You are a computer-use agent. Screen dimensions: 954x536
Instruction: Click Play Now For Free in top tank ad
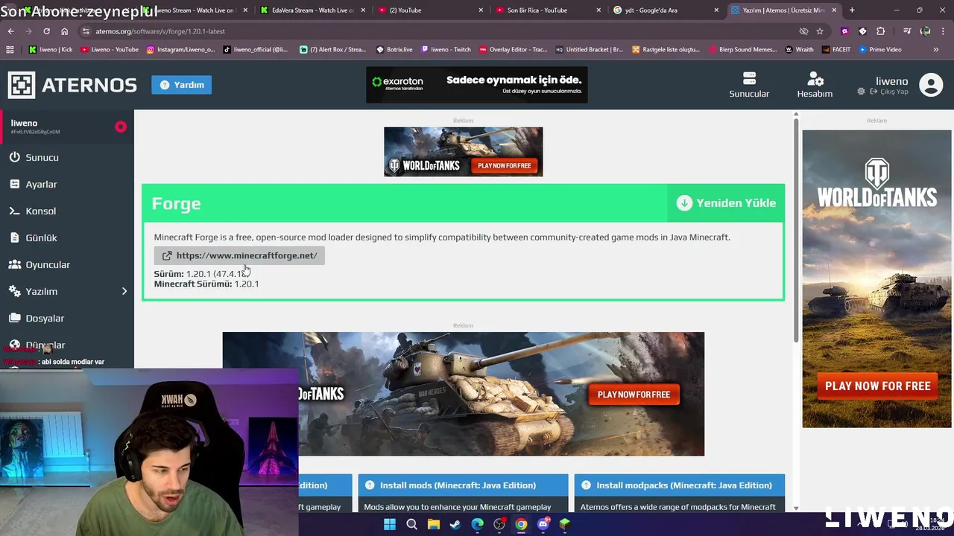click(505, 165)
